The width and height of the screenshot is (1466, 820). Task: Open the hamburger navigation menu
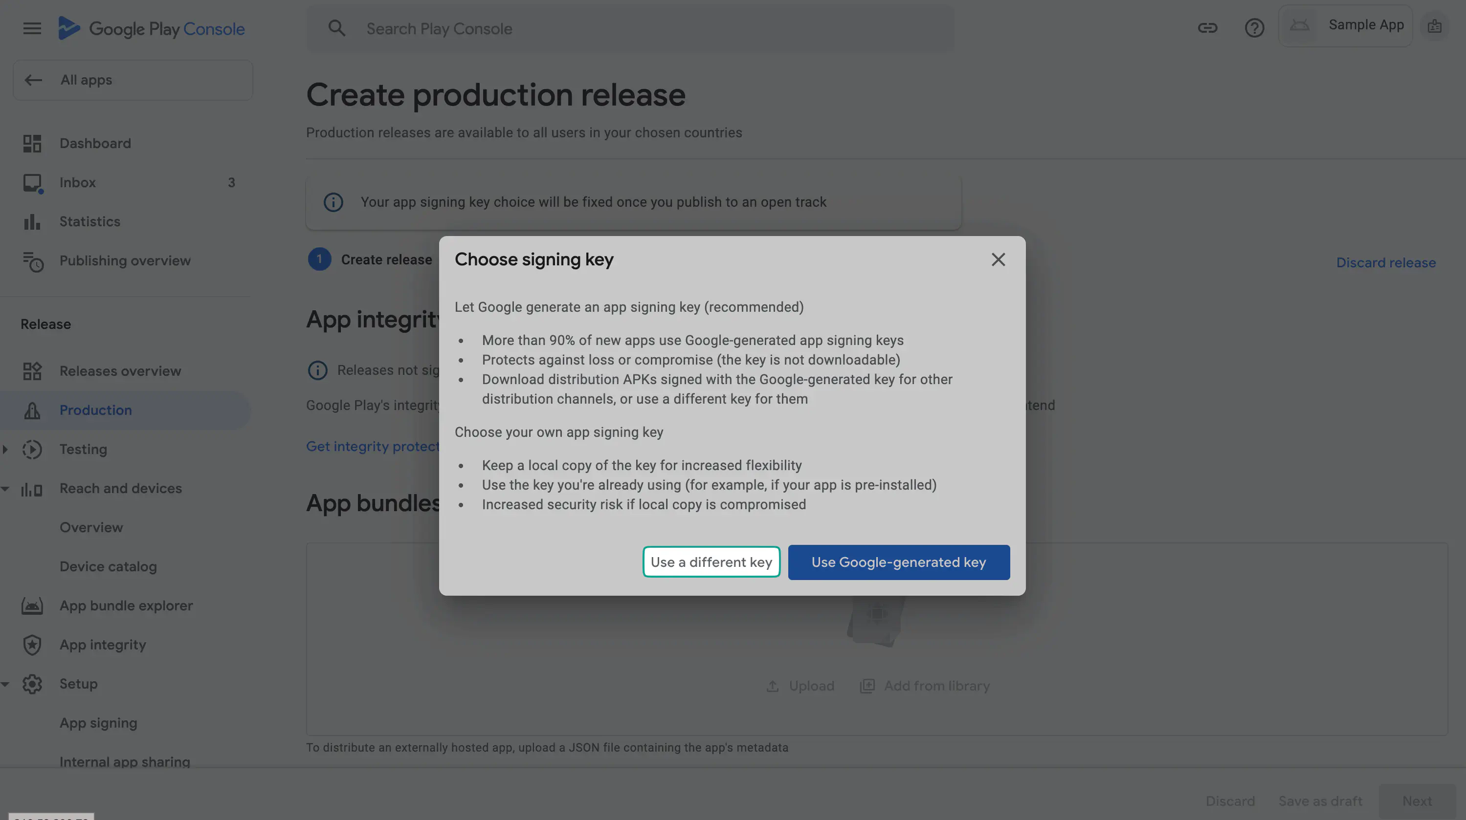point(32,28)
